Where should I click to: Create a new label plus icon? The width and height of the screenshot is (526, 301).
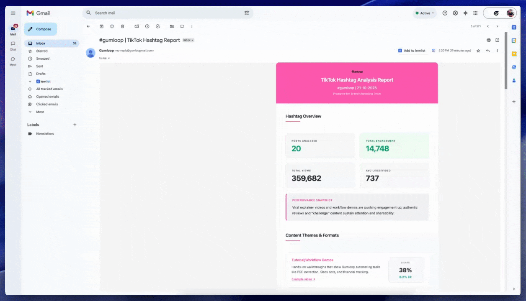75,125
